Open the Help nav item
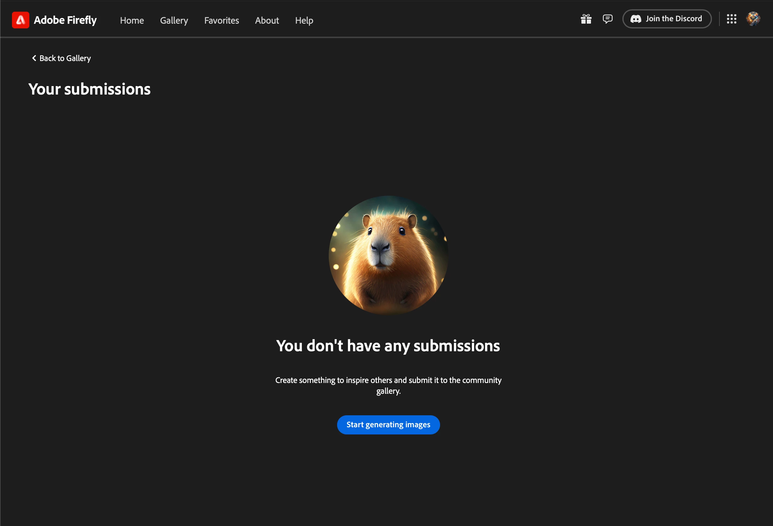 (304, 21)
